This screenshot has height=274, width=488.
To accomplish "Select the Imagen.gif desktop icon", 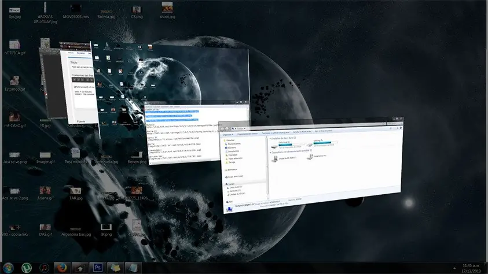I will 45,157.
